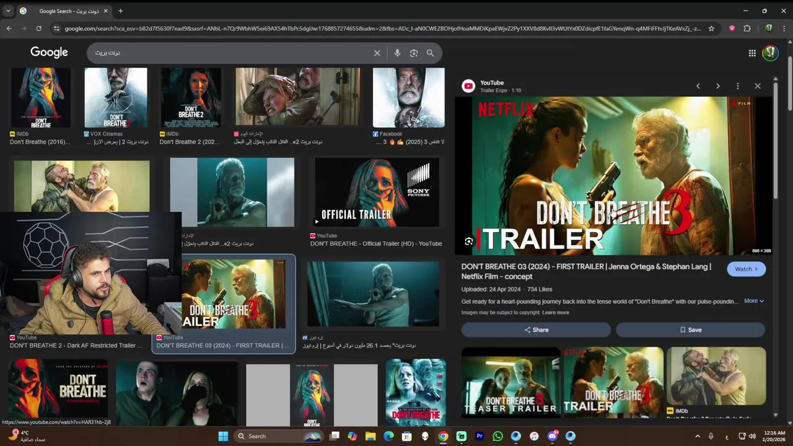The width and height of the screenshot is (793, 446).
Task: Clear the search box with X
Action: (x=377, y=53)
